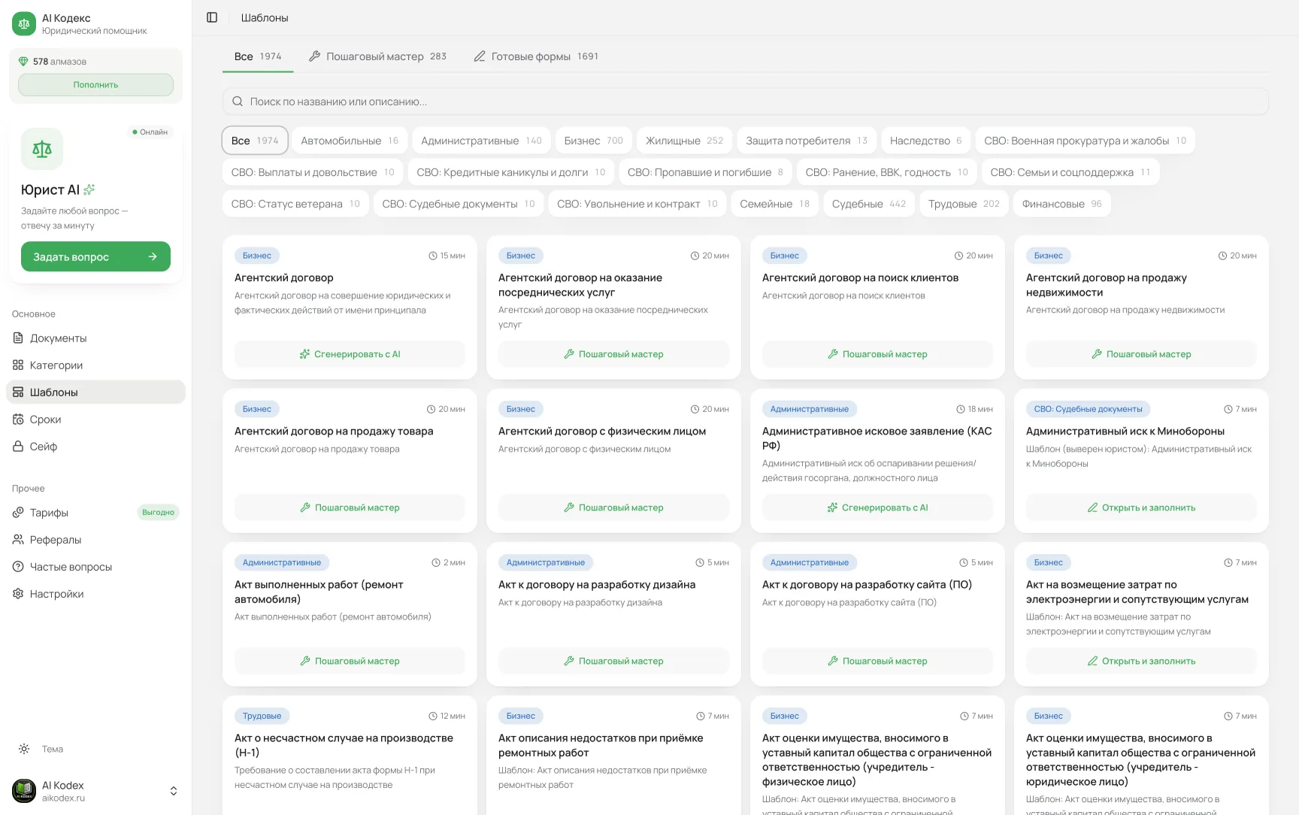Select the Судебные 442 filter chip

pyautogui.click(x=868, y=204)
